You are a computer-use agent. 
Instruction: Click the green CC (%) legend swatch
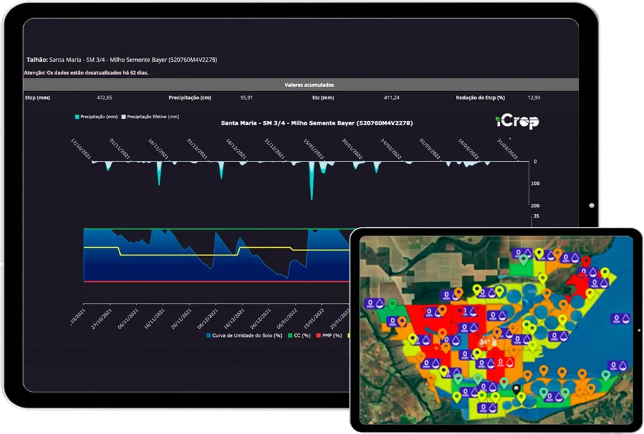click(x=290, y=335)
